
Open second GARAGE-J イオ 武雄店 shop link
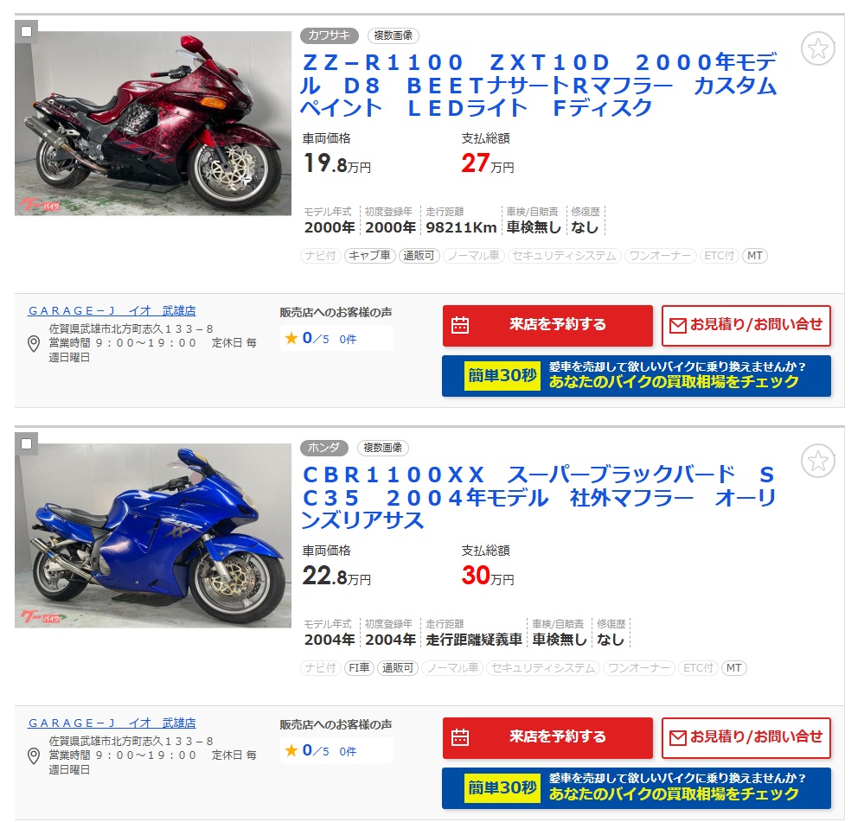[112, 723]
